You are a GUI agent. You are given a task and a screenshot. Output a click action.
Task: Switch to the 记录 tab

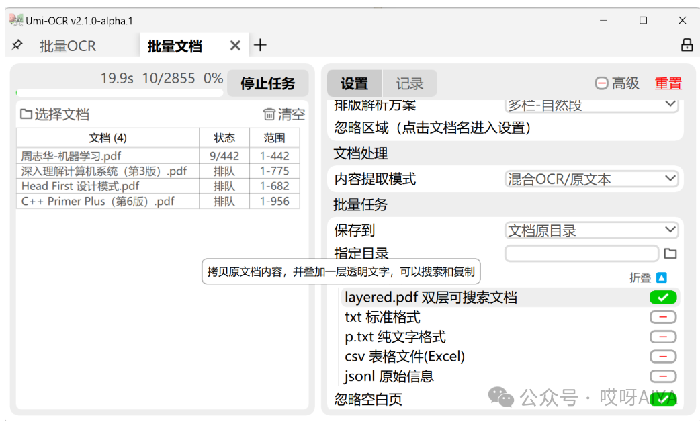(410, 83)
